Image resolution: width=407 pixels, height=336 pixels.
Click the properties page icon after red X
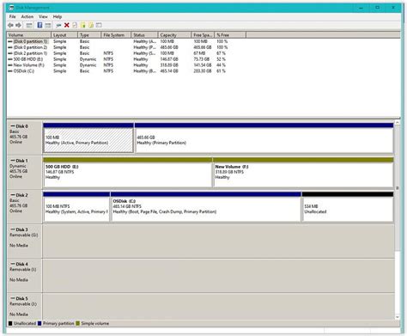75,25
